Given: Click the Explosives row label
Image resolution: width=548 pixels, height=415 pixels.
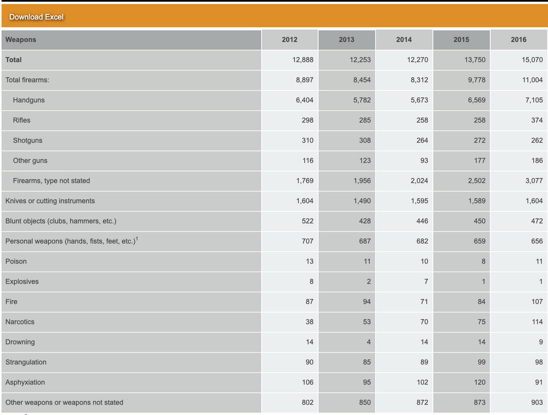Looking at the screenshot, I should (22, 282).
